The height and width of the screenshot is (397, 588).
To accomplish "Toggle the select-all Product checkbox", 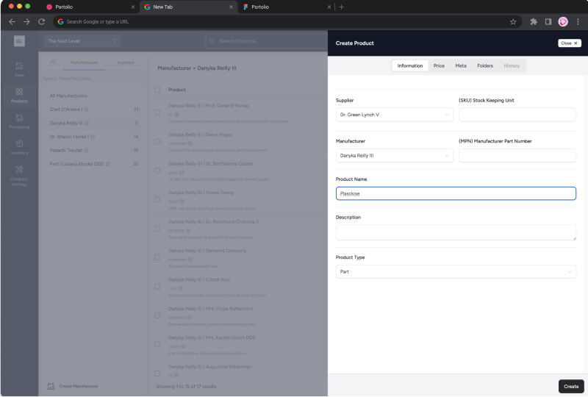I will 157,90.
